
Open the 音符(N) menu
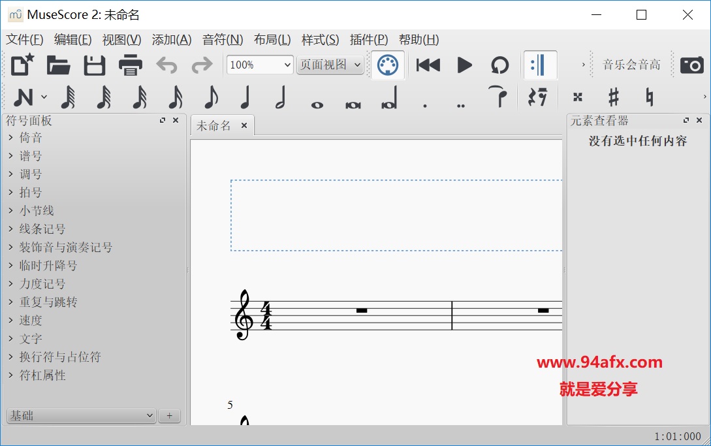coord(223,40)
